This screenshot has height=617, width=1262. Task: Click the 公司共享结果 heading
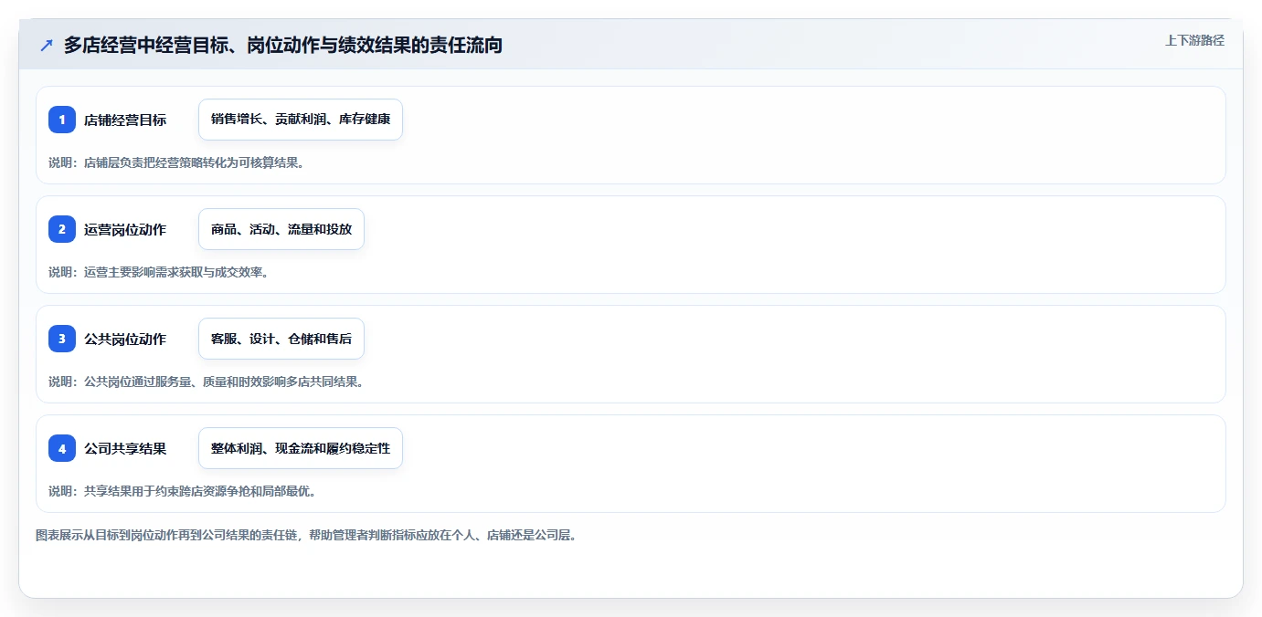pos(125,448)
